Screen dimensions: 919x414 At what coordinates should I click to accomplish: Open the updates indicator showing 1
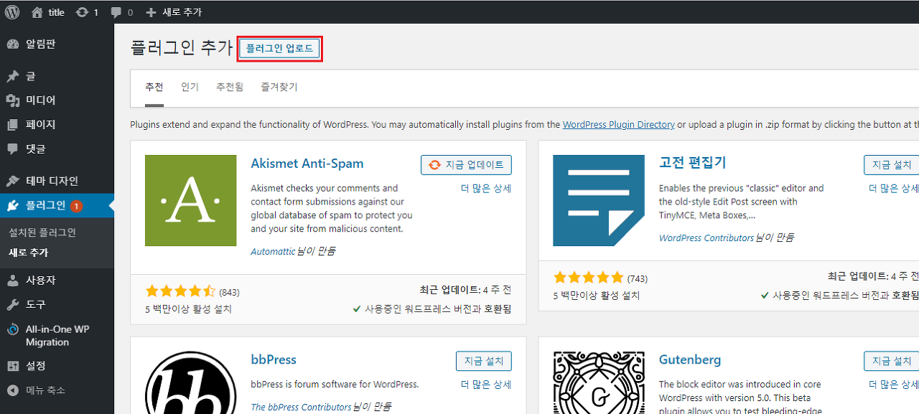pyautogui.click(x=87, y=12)
